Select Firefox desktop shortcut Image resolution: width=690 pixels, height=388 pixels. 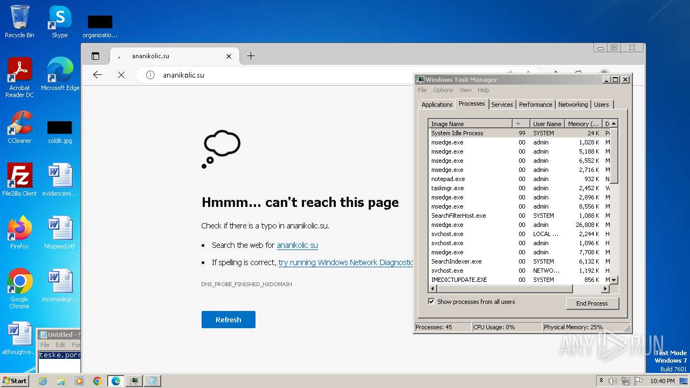[x=19, y=233]
